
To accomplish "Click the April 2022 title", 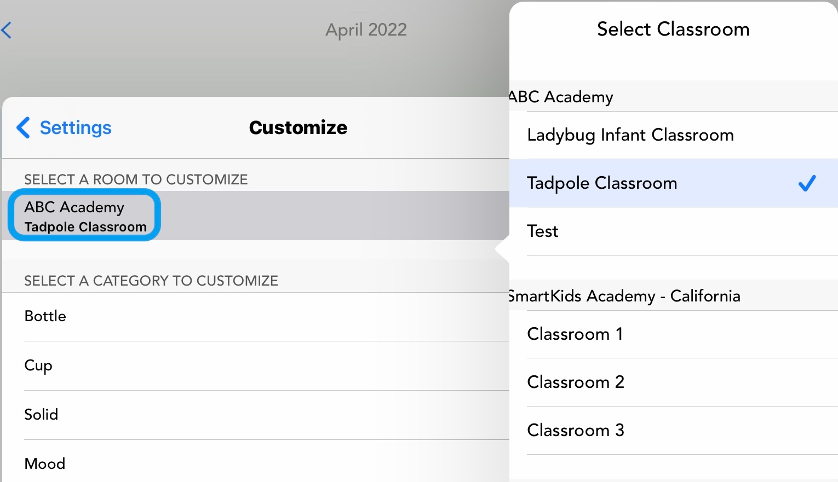I will coord(366,30).
